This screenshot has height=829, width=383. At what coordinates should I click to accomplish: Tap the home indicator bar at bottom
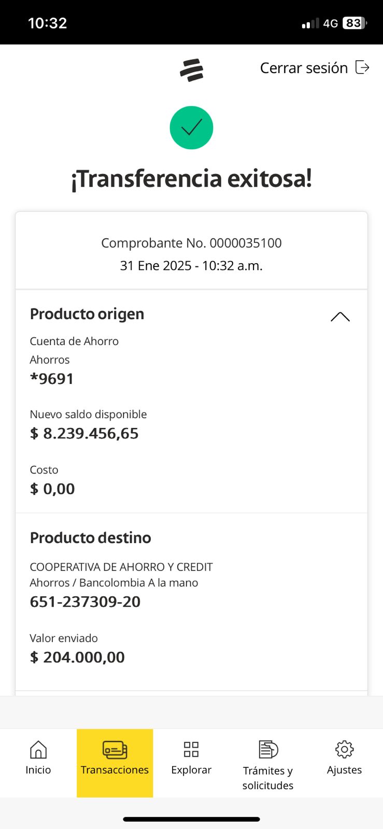(x=191, y=819)
